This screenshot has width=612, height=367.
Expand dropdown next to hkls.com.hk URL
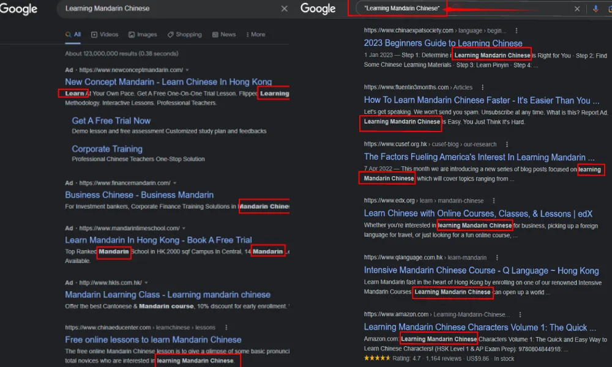pyautogui.click(x=146, y=283)
